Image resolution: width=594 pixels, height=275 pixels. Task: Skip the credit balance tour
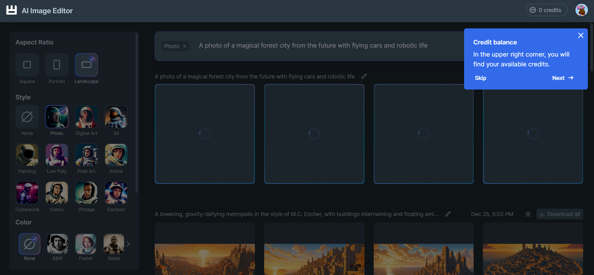point(480,78)
